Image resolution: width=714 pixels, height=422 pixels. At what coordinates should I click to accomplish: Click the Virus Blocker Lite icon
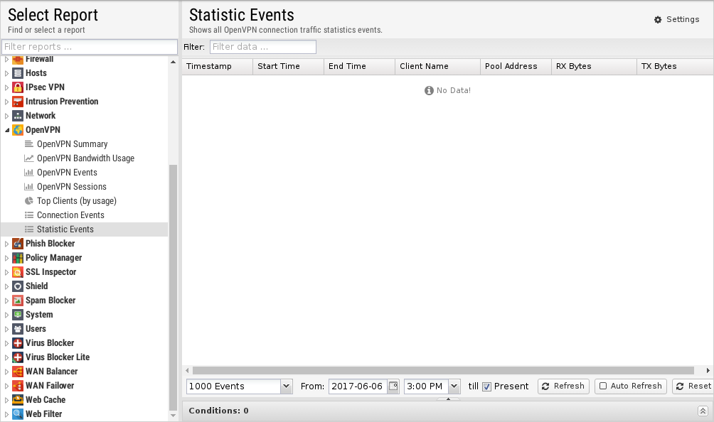click(x=18, y=357)
